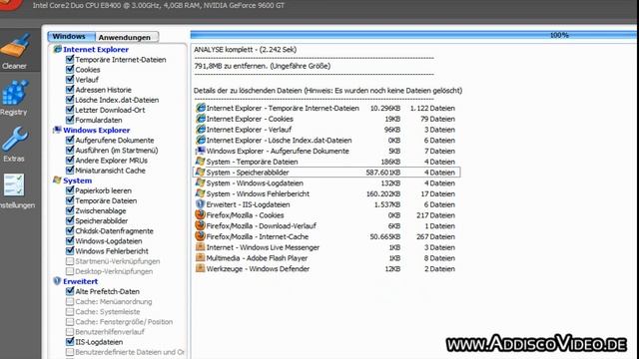Click the Windows Explorer category icon in the tree
This screenshot has width=639, height=359.
(57, 130)
